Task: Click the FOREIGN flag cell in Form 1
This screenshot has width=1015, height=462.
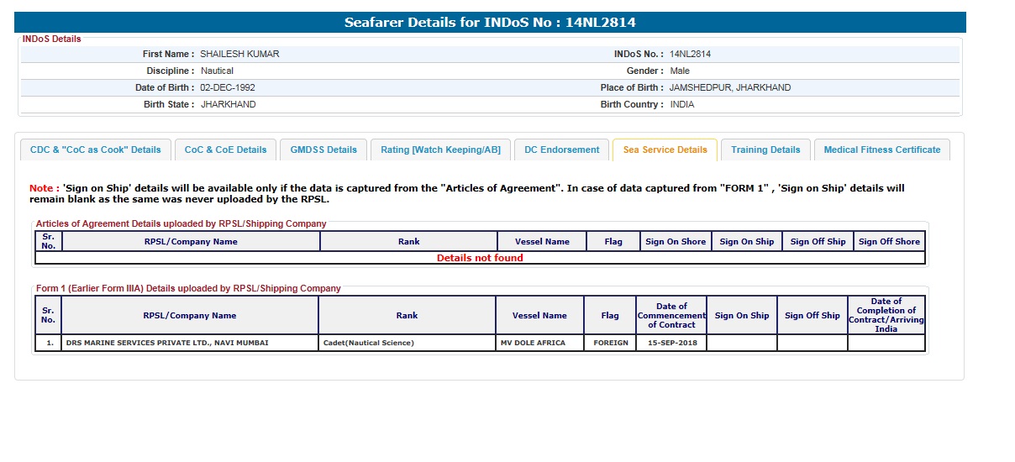Action: [610, 343]
